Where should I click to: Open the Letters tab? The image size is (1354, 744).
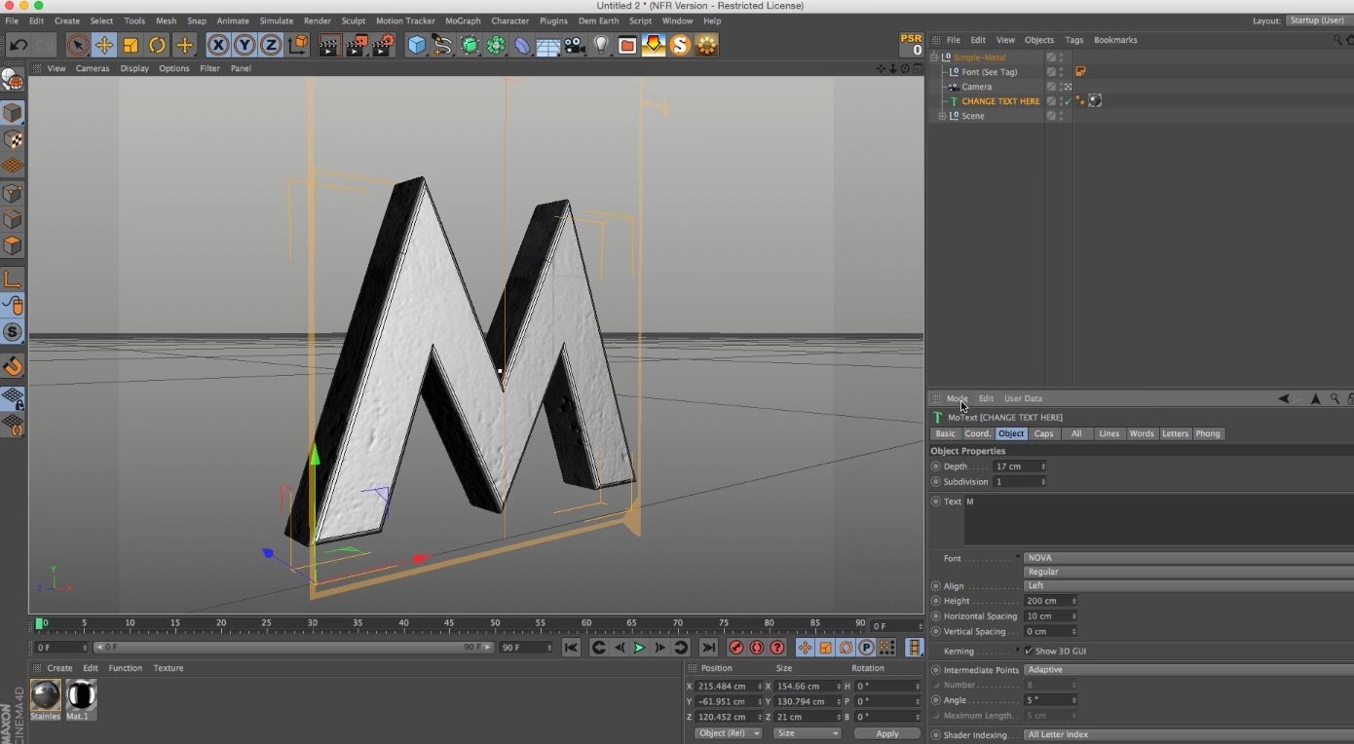pos(1175,433)
